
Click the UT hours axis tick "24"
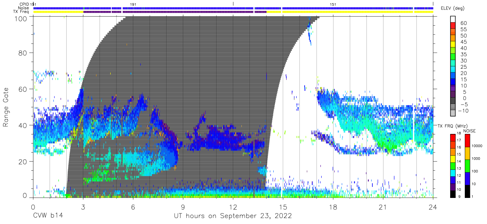[x=433, y=207]
